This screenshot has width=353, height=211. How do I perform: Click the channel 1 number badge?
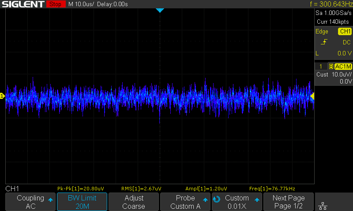(321, 66)
